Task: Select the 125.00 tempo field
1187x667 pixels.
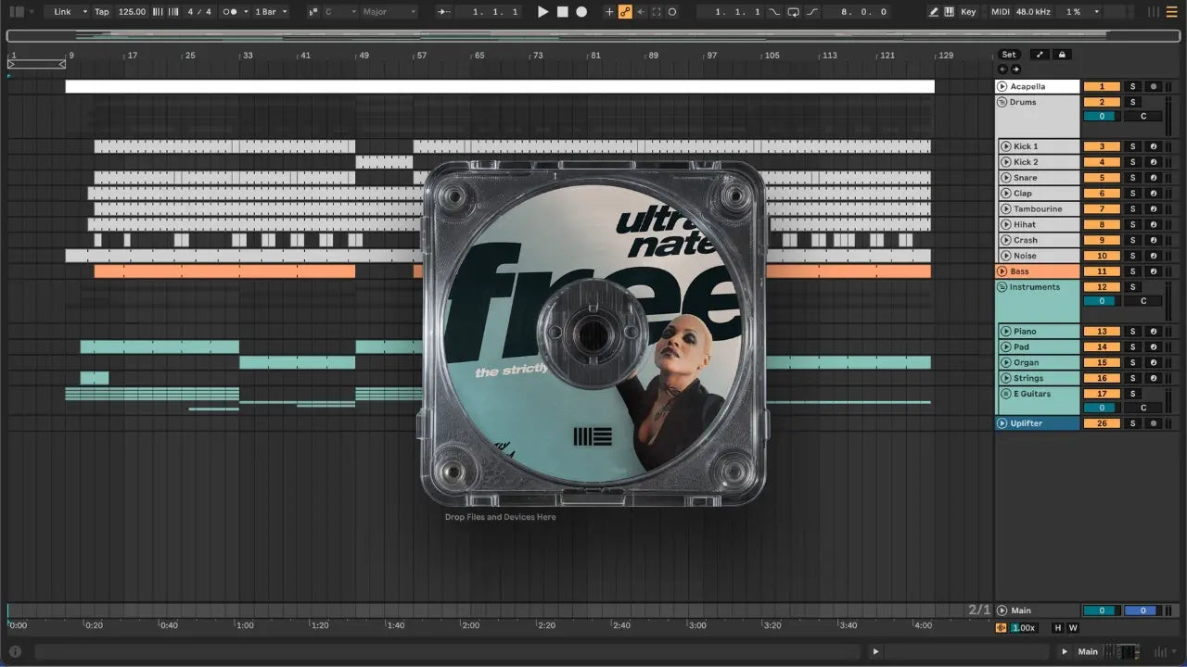Action: 133,12
